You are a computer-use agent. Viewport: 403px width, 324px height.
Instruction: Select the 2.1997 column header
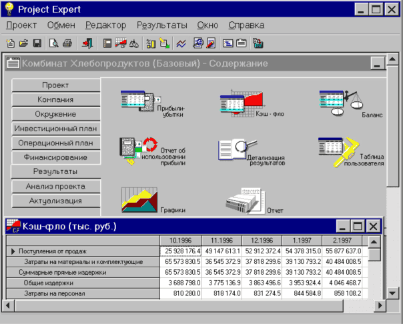click(x=342, y=241)
